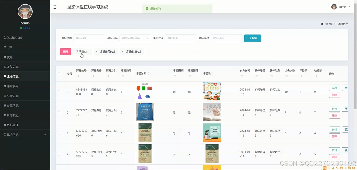Screen dimensions: 357x170
Task: Click the 详情 button on the first row
Action: (334, 88)
